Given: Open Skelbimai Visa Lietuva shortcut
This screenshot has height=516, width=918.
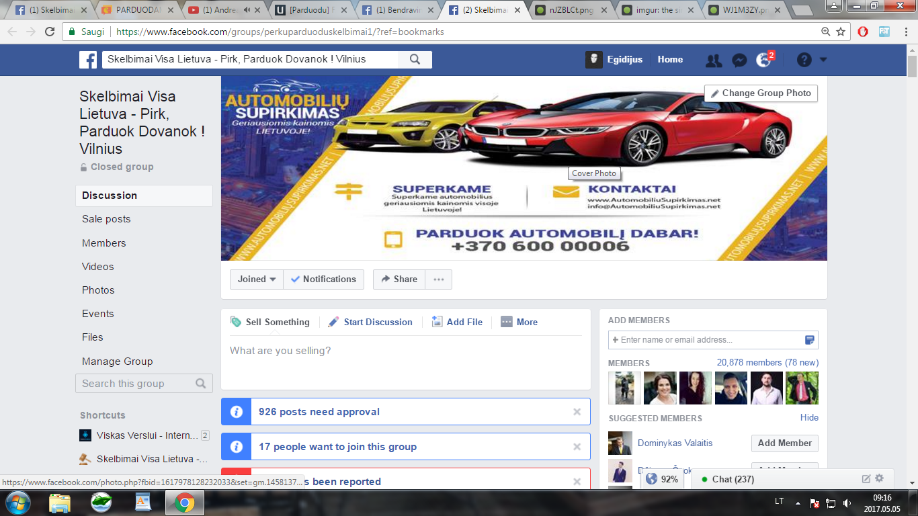Looking at the screenshot, I should (x=144, y=460).
